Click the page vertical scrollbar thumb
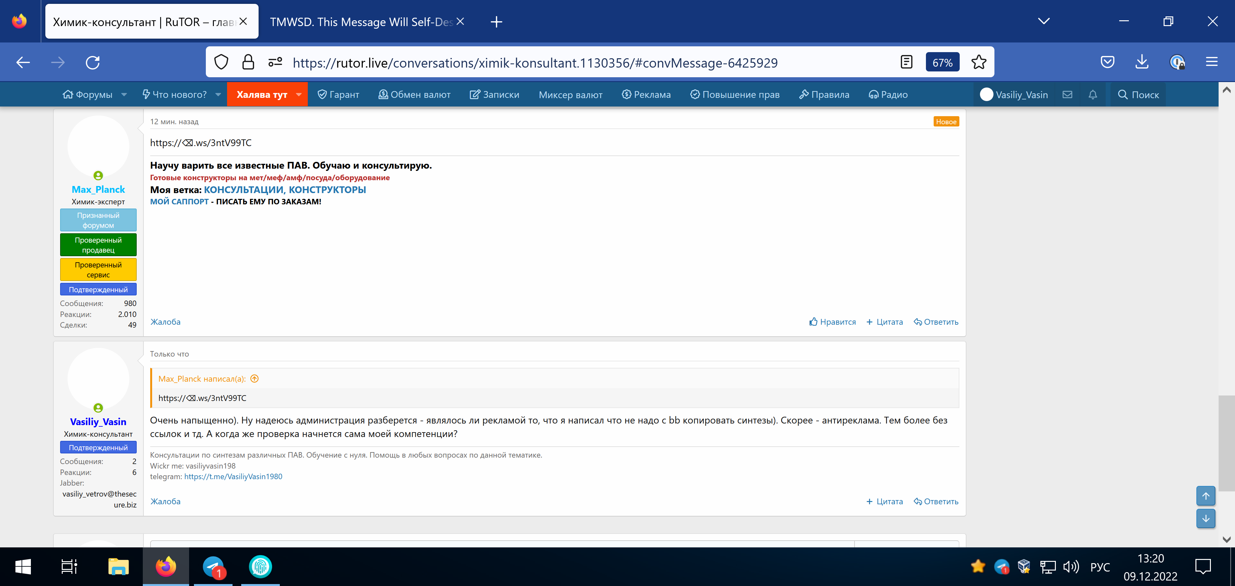Viewport: 1235px width, 586px height. [1226, 443]
